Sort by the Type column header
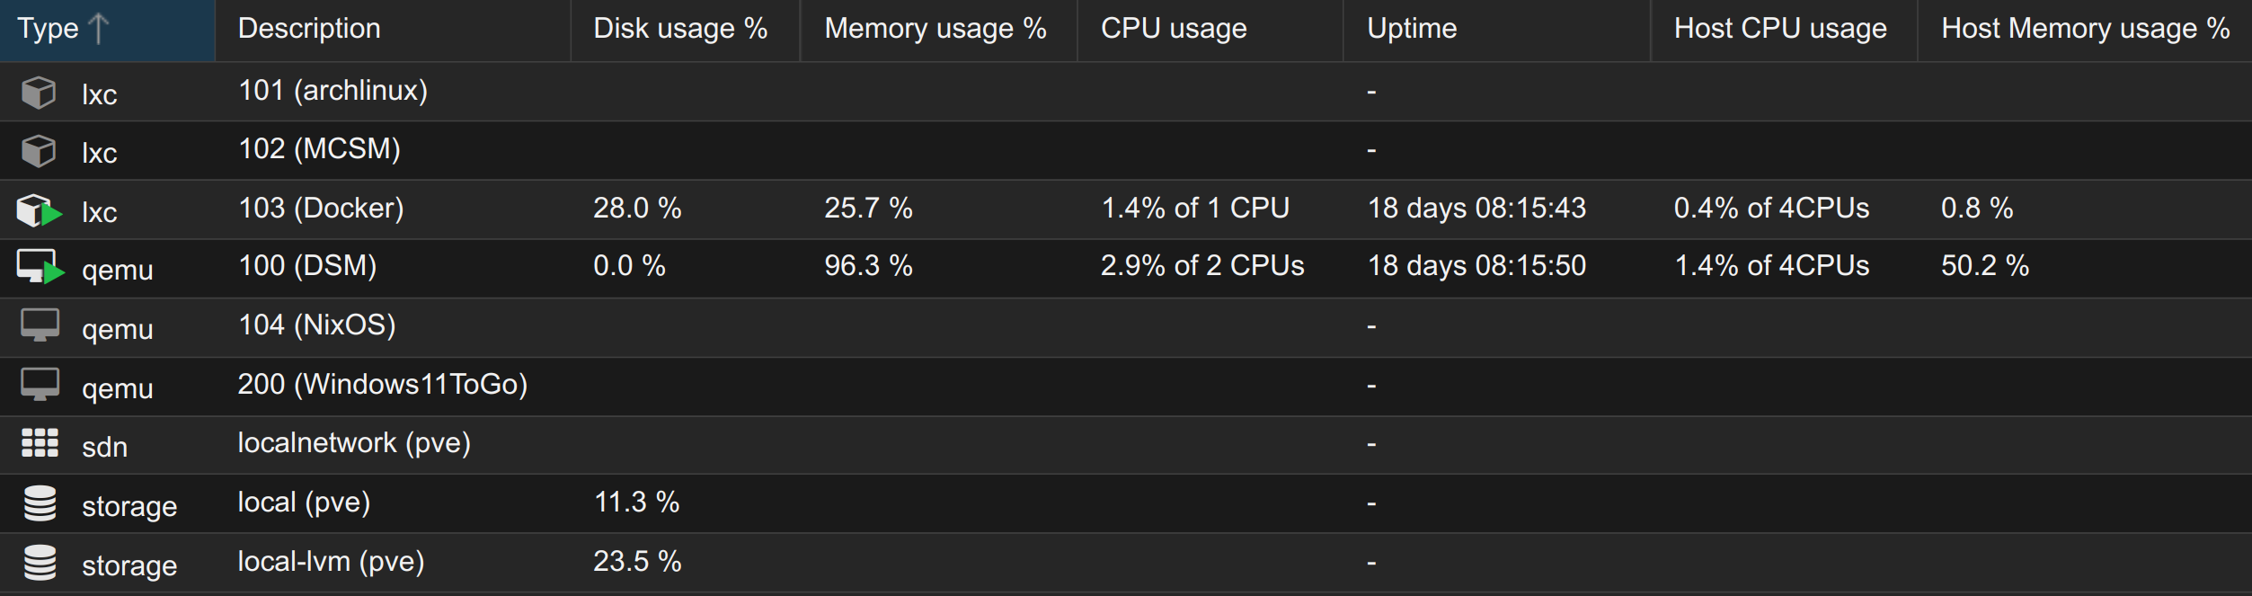This screenshot has width=2252, height=596. coord(49,29)
